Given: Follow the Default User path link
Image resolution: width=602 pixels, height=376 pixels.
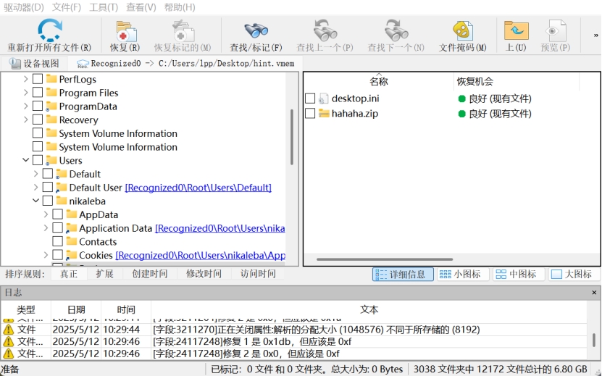Looking at the screenshot, I should (x=198, y=188).
